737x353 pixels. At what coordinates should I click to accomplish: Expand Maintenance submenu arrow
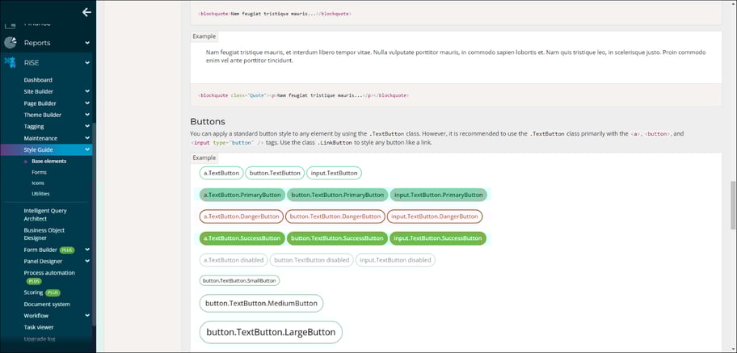(x=87, y=138)
